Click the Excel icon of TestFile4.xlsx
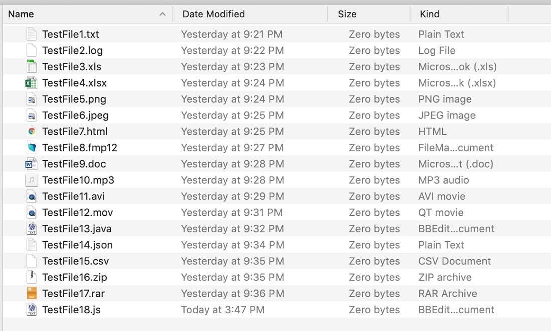 coord(31,83)
